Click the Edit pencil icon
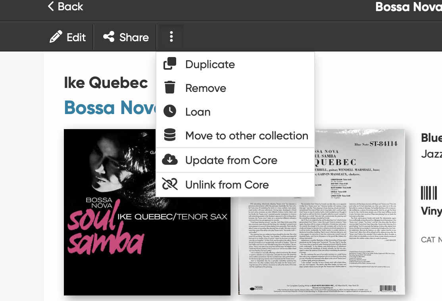This screenshot has height=301, width=442. tap(56, 37)
